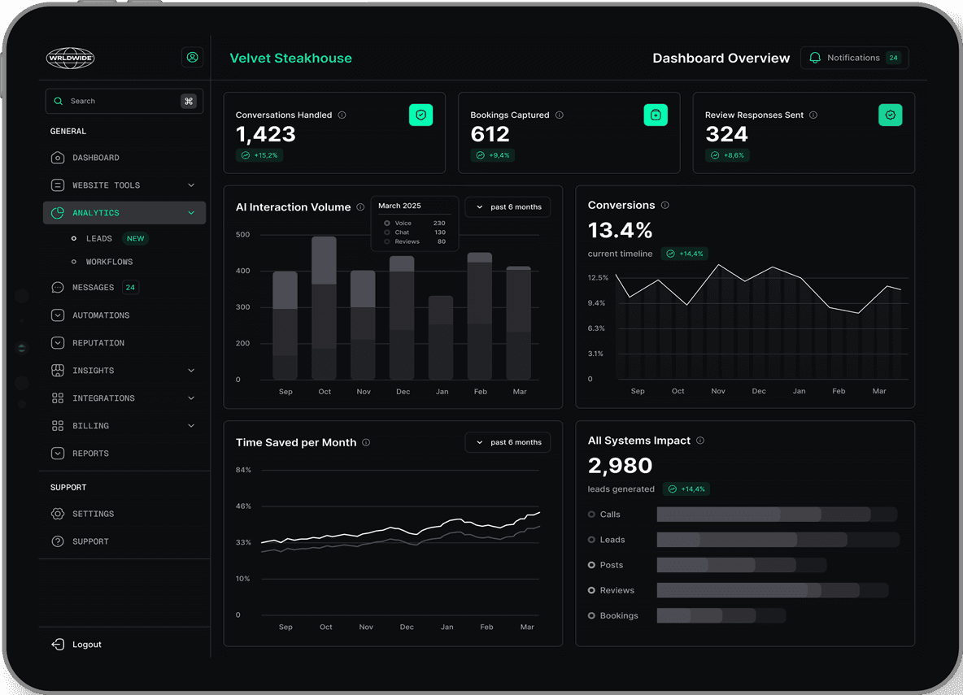Select the Calls radio in Systems Impact
This screenshot has width=963, height=695.
coord(591,515)
